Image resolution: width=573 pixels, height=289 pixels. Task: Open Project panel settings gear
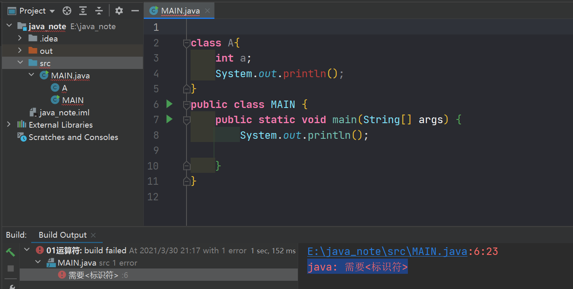pyautogui.click(x=119, y=11)
